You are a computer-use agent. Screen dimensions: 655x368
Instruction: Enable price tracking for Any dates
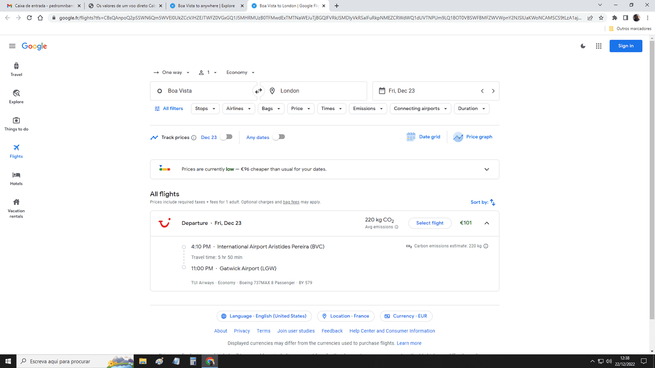pyautogui.click(x=279, y=137)
